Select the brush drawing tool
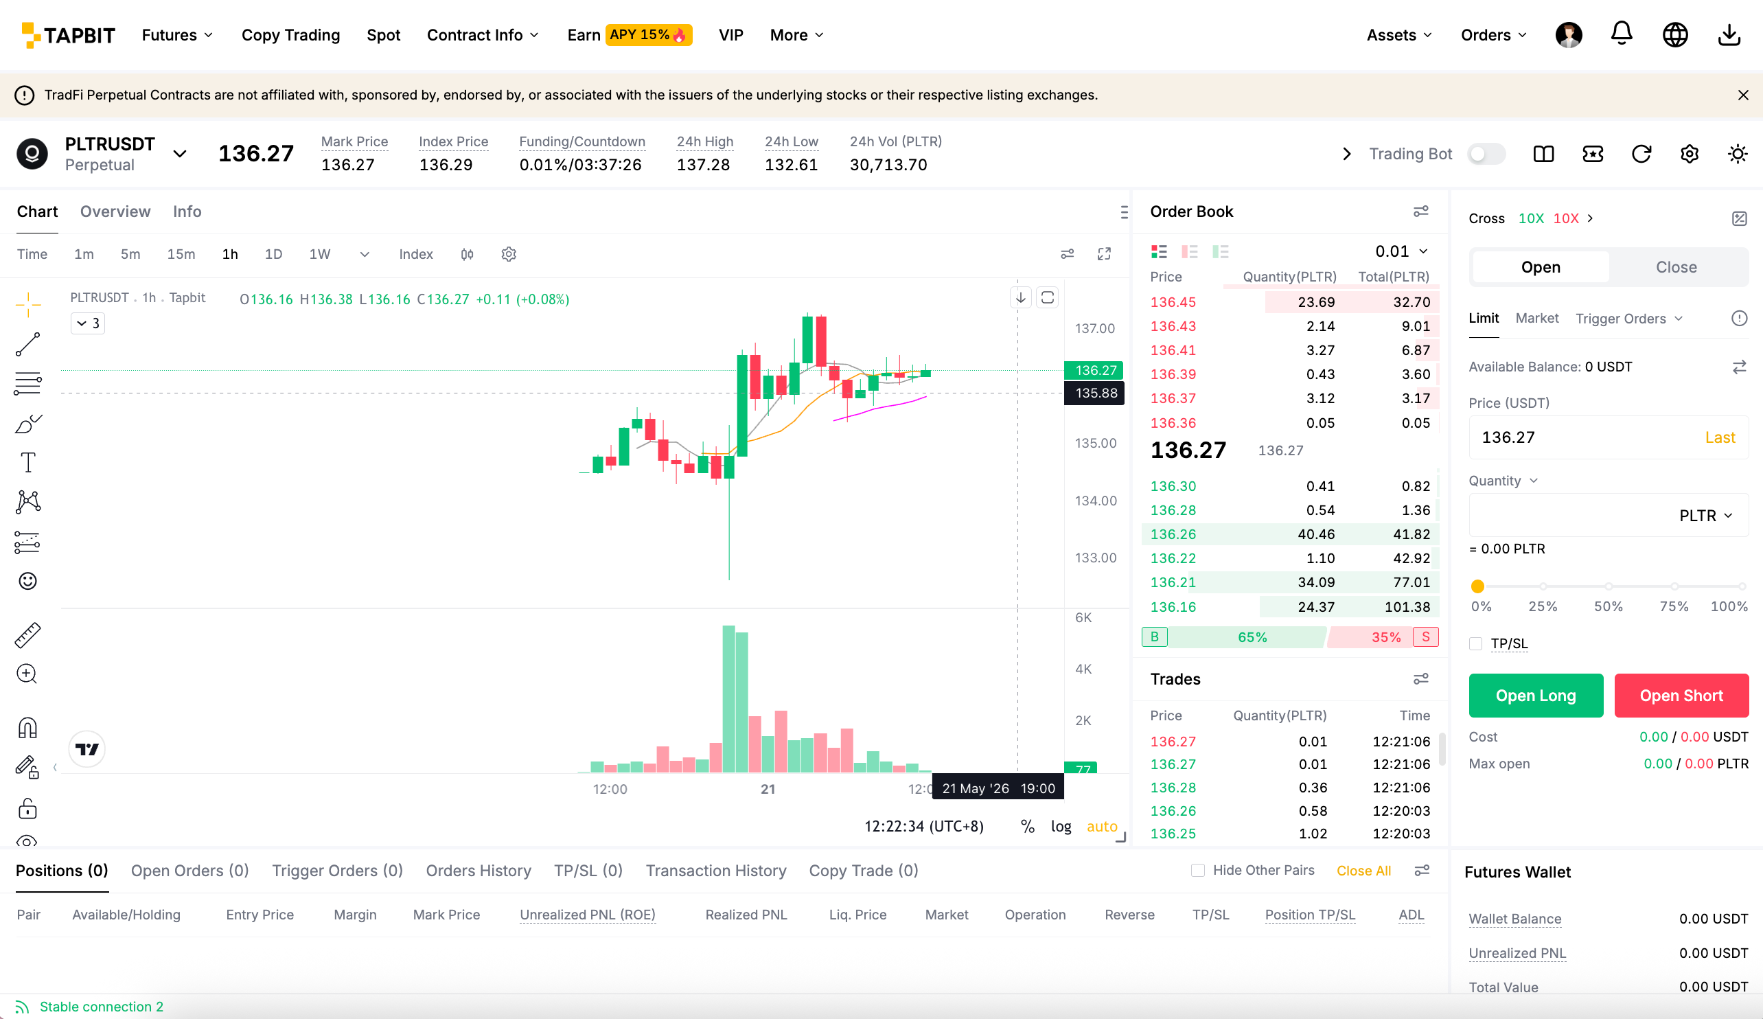The width and height of the screenshot is (1763, 1019). pyautogui.click(x=28, y=424)
